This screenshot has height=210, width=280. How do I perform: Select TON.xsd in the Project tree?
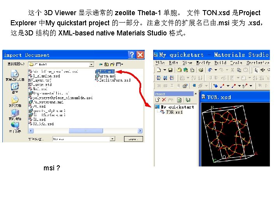(x=171, y=112)
